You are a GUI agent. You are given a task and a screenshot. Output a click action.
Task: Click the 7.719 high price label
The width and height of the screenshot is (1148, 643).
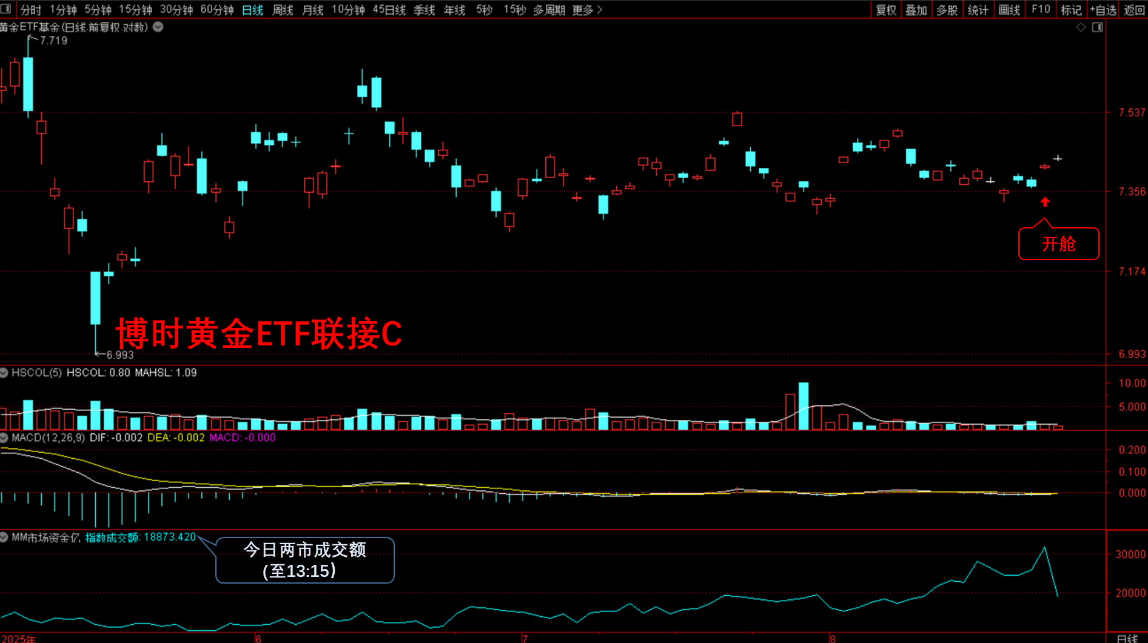coord(53,41)
